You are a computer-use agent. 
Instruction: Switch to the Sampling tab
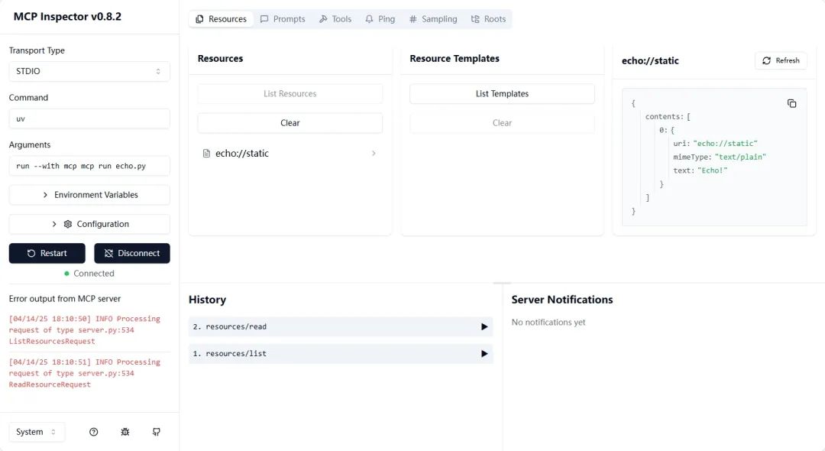point(433,19)
